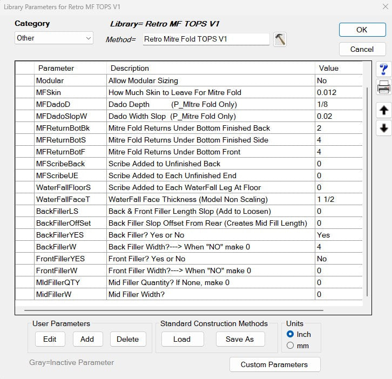
Task: Click the Save As button
Action: [240, 339]
